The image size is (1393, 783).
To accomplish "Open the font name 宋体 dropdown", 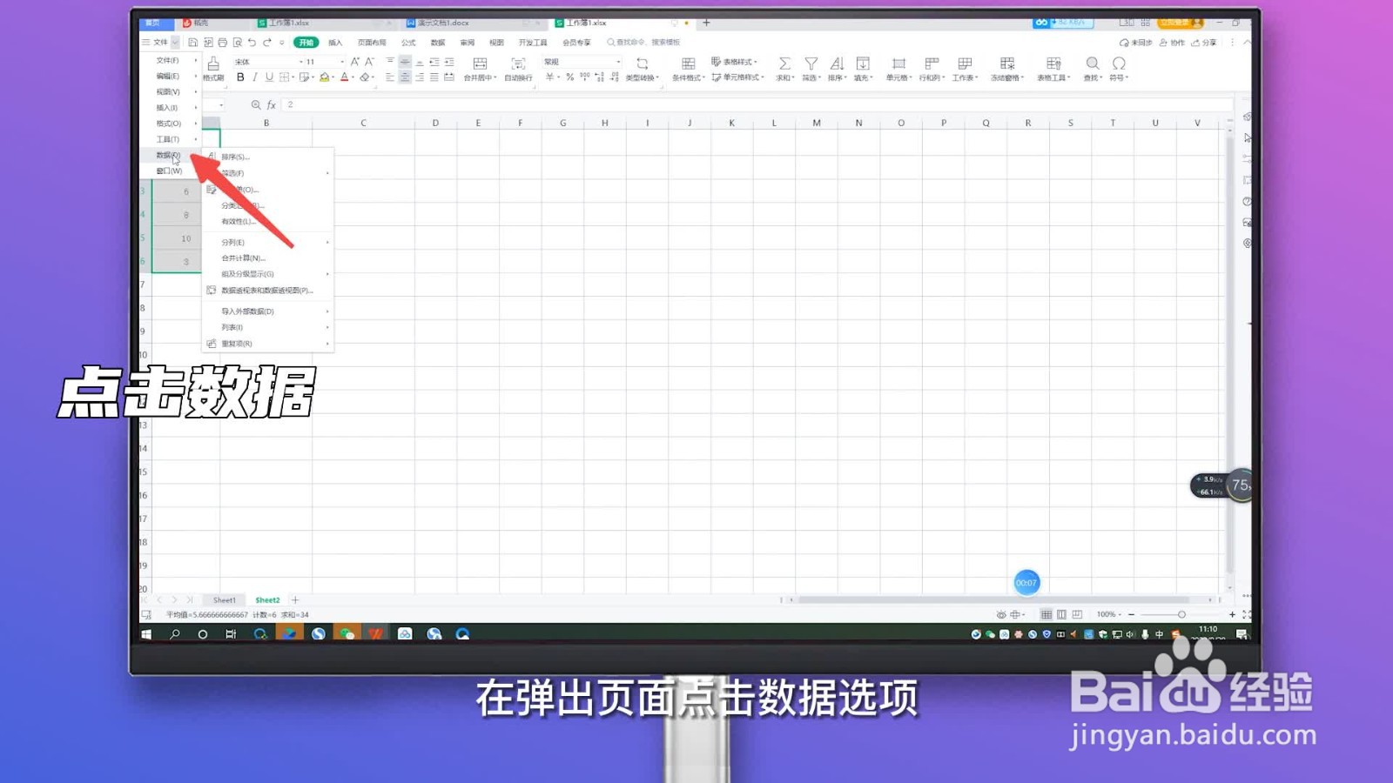I will [301, 62].
